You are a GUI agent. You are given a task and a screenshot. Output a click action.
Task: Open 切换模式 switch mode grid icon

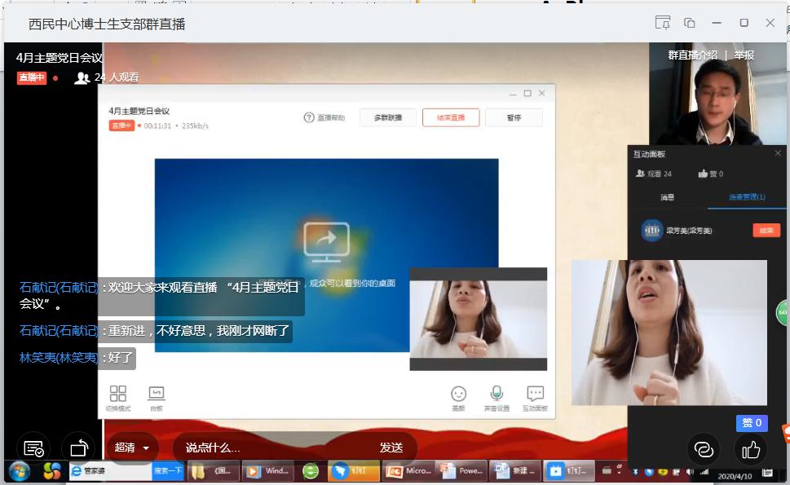coord(118,395)
